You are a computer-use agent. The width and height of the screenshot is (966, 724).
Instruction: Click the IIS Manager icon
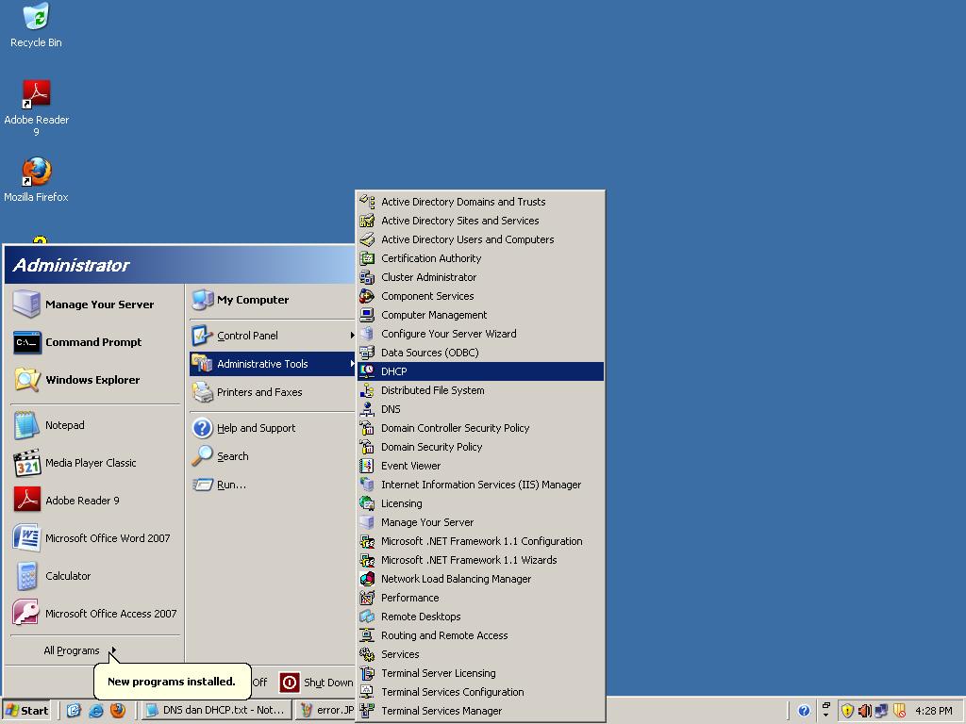click(x=367, y=485)
